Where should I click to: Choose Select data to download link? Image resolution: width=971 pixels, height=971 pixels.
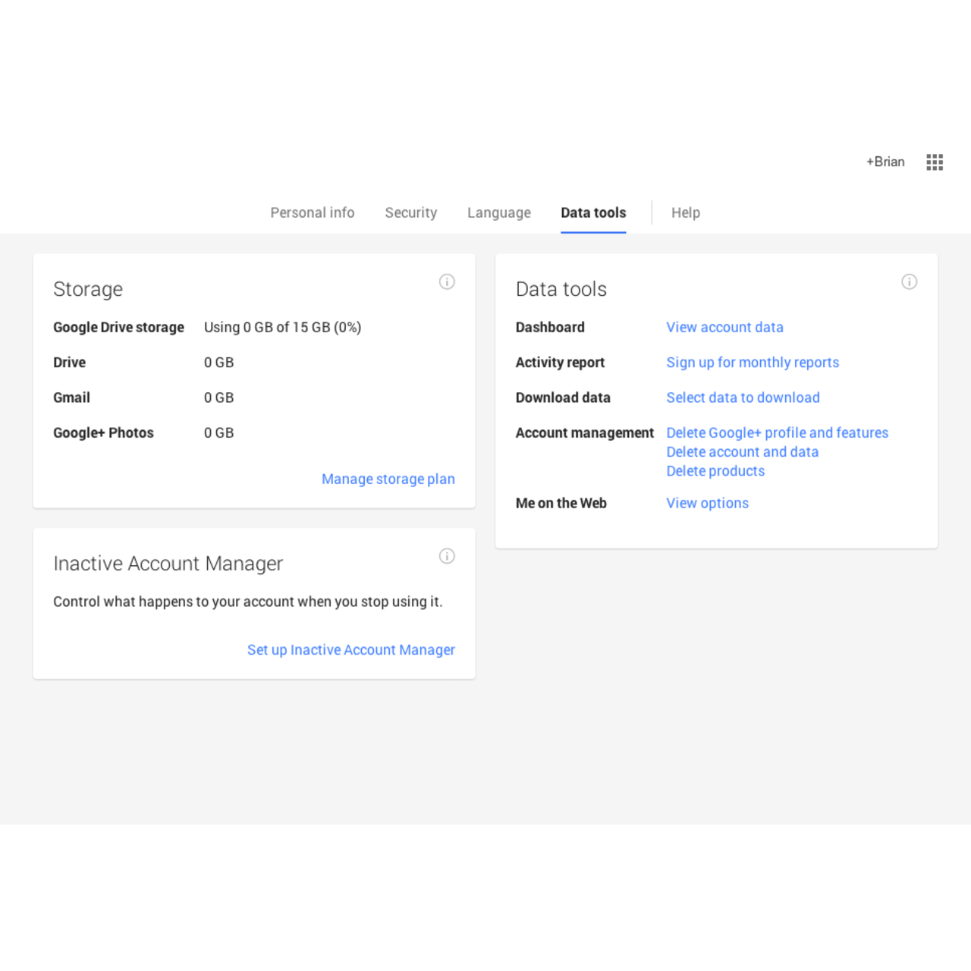pos(743,398)
